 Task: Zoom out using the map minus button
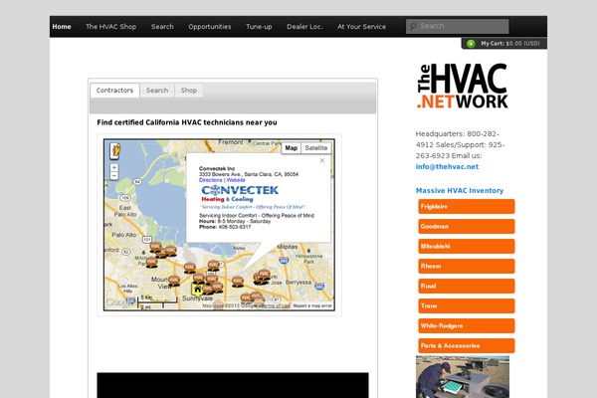click(x=113, y=175)
